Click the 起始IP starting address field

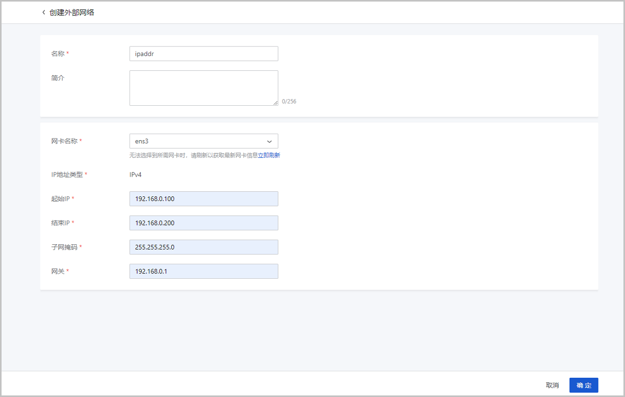coord(203,198)
